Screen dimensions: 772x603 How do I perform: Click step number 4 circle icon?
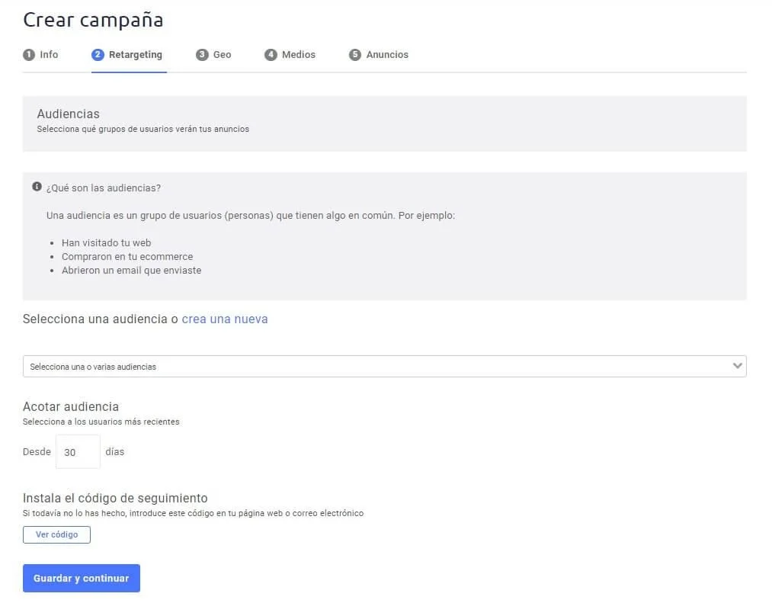coord(271,55)
